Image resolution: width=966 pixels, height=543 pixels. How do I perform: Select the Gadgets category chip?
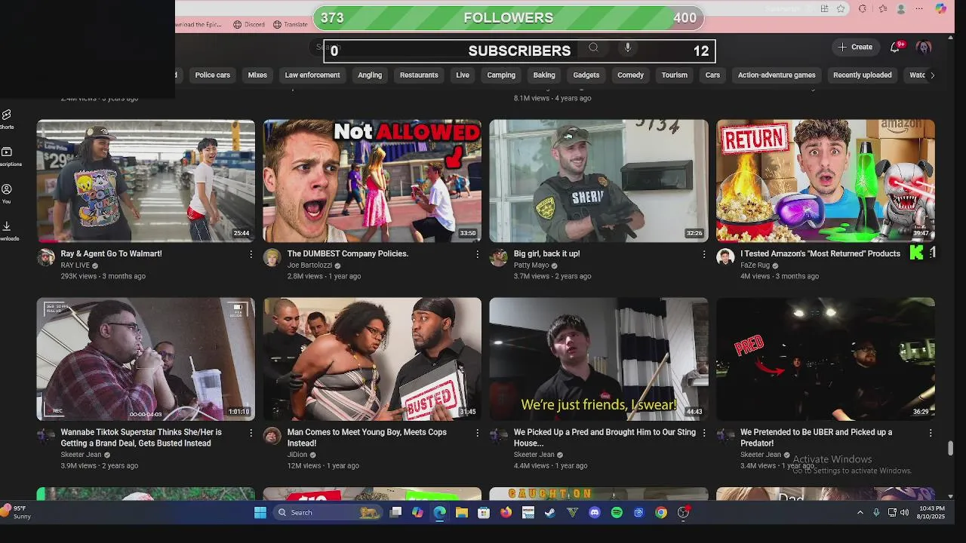[x=586, y=75]
